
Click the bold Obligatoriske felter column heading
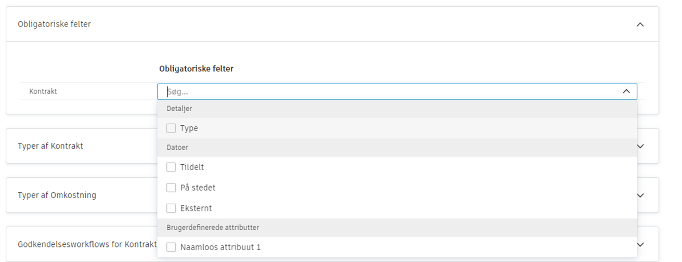click(x=196, y=69)
